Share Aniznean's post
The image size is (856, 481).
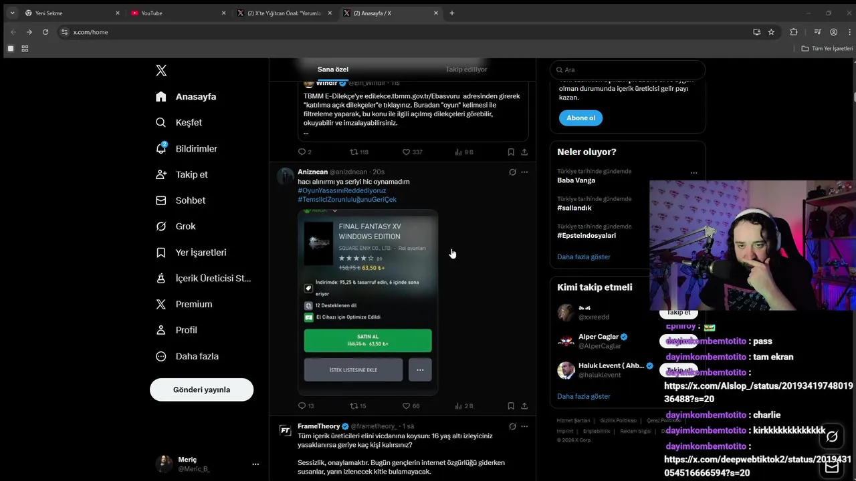(x=524, y=406)
